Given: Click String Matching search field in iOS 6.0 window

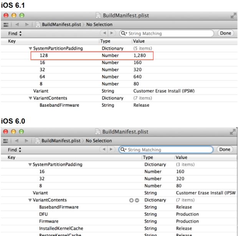Looking at the screenshot, I should 166,150.
